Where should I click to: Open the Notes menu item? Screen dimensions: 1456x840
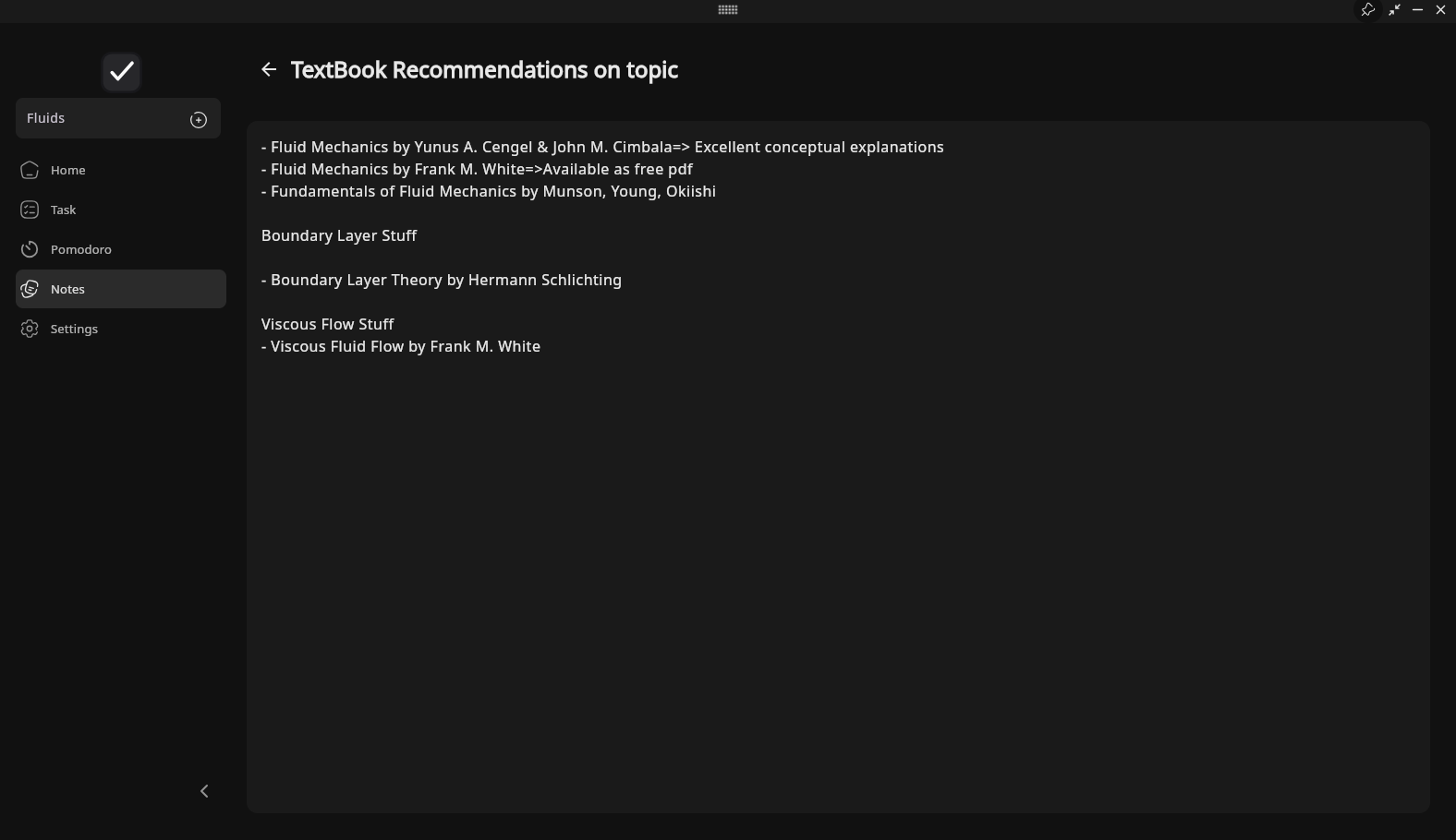[121, 289]
